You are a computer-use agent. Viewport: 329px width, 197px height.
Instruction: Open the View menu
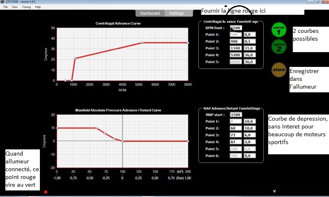point(15,7)
